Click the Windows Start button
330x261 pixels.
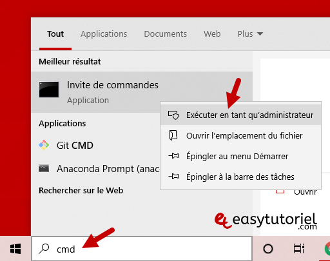click(15, 249)
